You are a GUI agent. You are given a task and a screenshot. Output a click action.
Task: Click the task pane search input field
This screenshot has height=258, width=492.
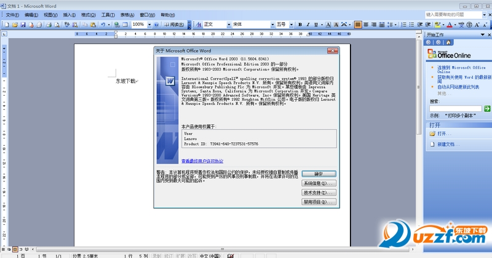click(x=455, y=108)
